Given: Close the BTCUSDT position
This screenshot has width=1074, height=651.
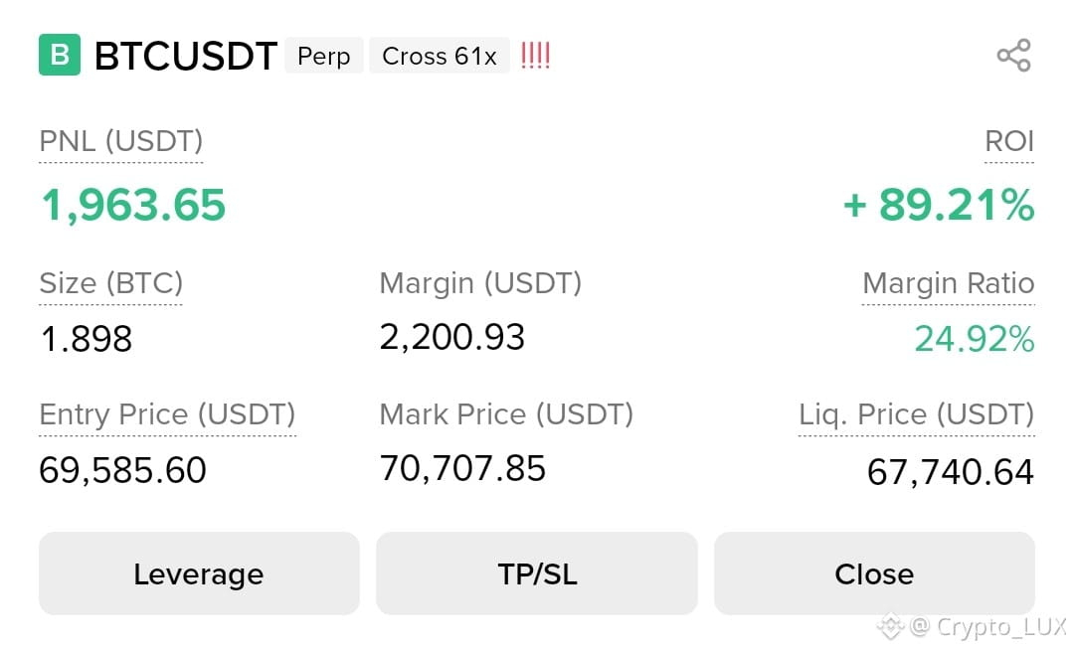Looking at the screenshot, I should (875, 573).
